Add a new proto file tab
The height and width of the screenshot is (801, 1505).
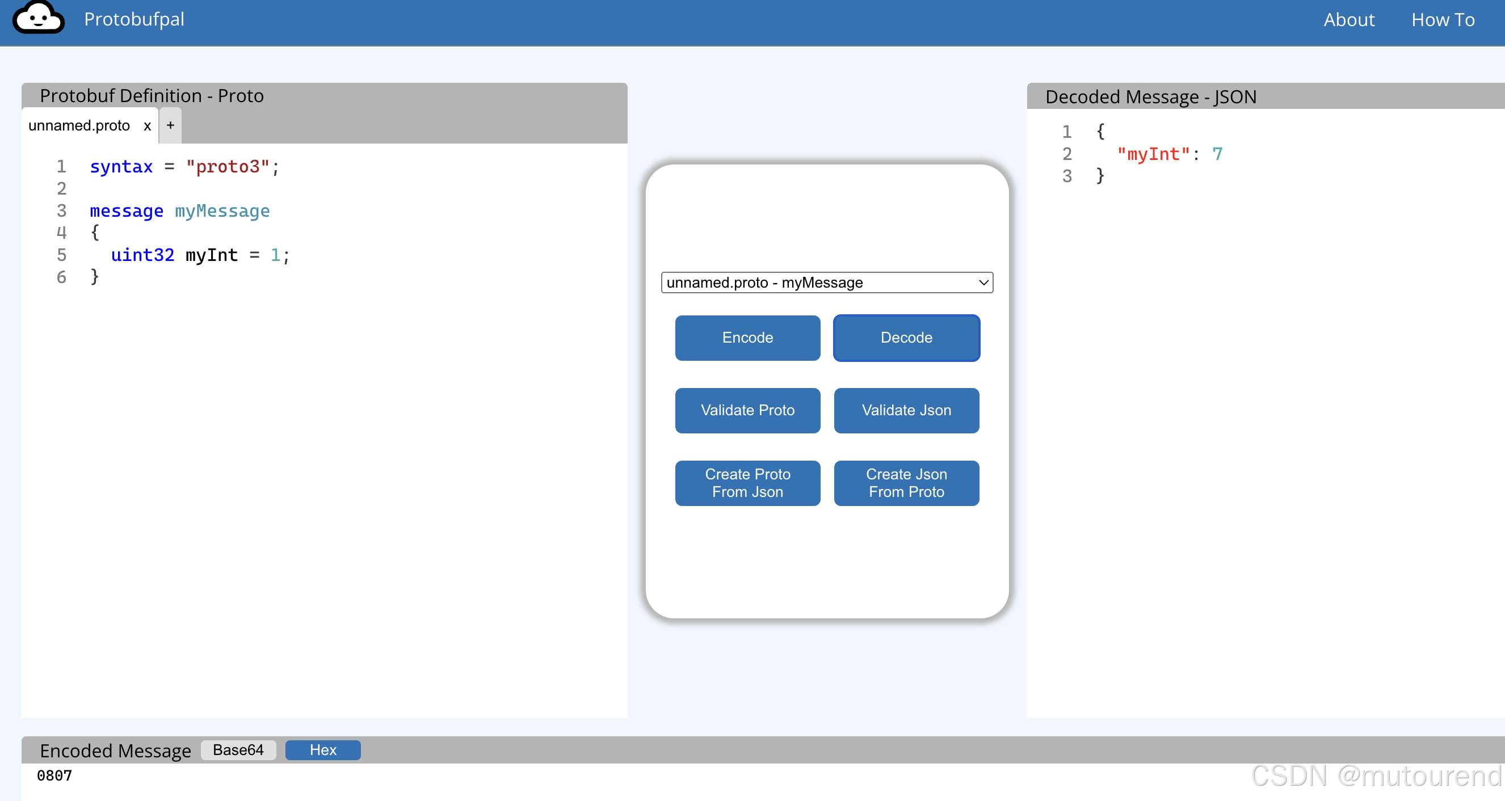[171, 125]
